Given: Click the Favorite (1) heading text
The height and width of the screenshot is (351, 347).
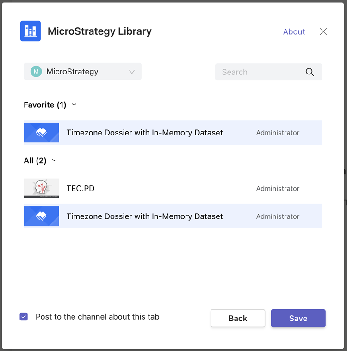Looking at the screenshot, I should pos(45,105).
